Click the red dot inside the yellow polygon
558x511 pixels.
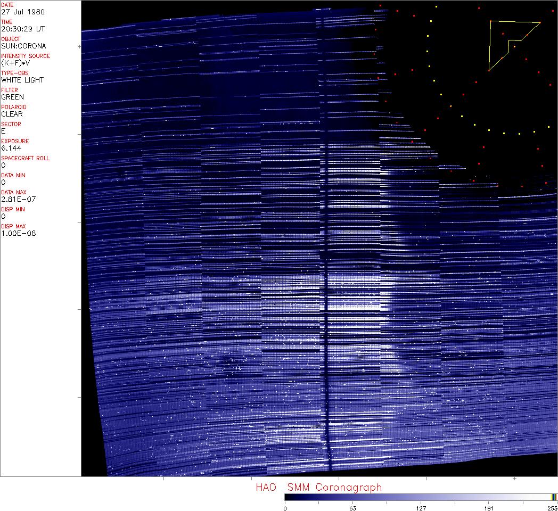(x=503, y=34)
